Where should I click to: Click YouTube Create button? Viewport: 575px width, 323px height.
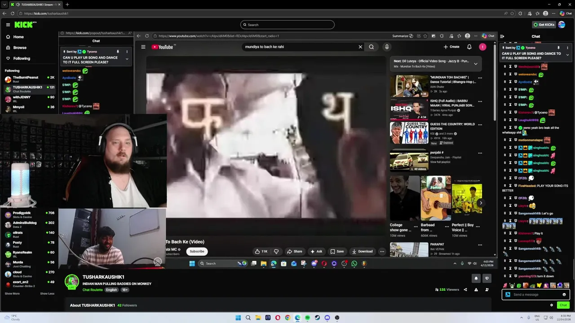pyautogui.click(x=451, y=47)
